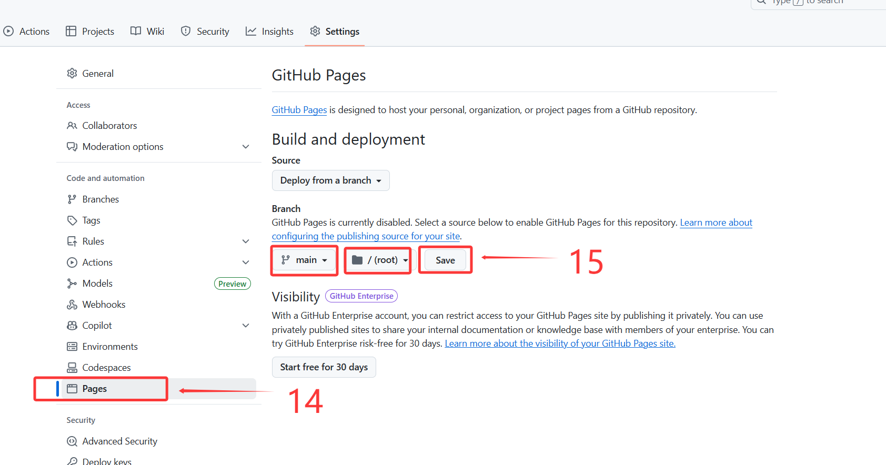
Task: Click the Branches git-branch icon in the sidebar
Action: point(72,199)
